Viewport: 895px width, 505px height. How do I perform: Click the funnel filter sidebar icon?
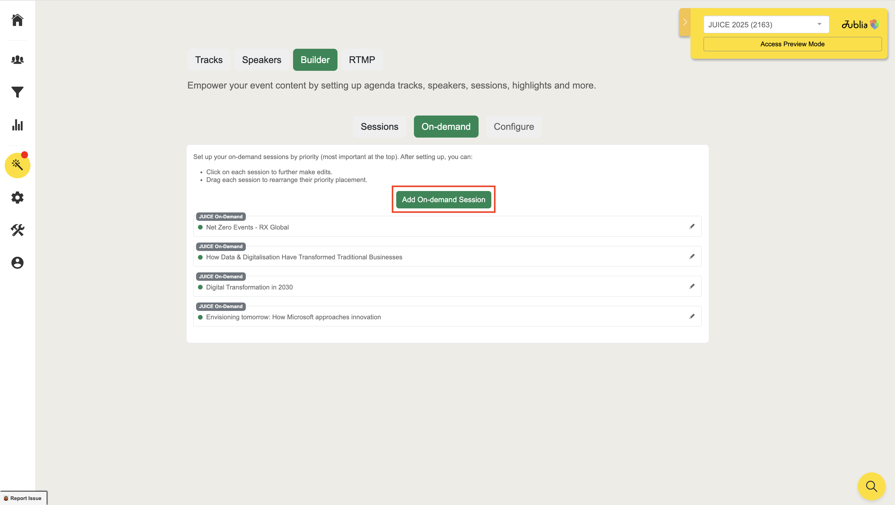tap(17, 92)
